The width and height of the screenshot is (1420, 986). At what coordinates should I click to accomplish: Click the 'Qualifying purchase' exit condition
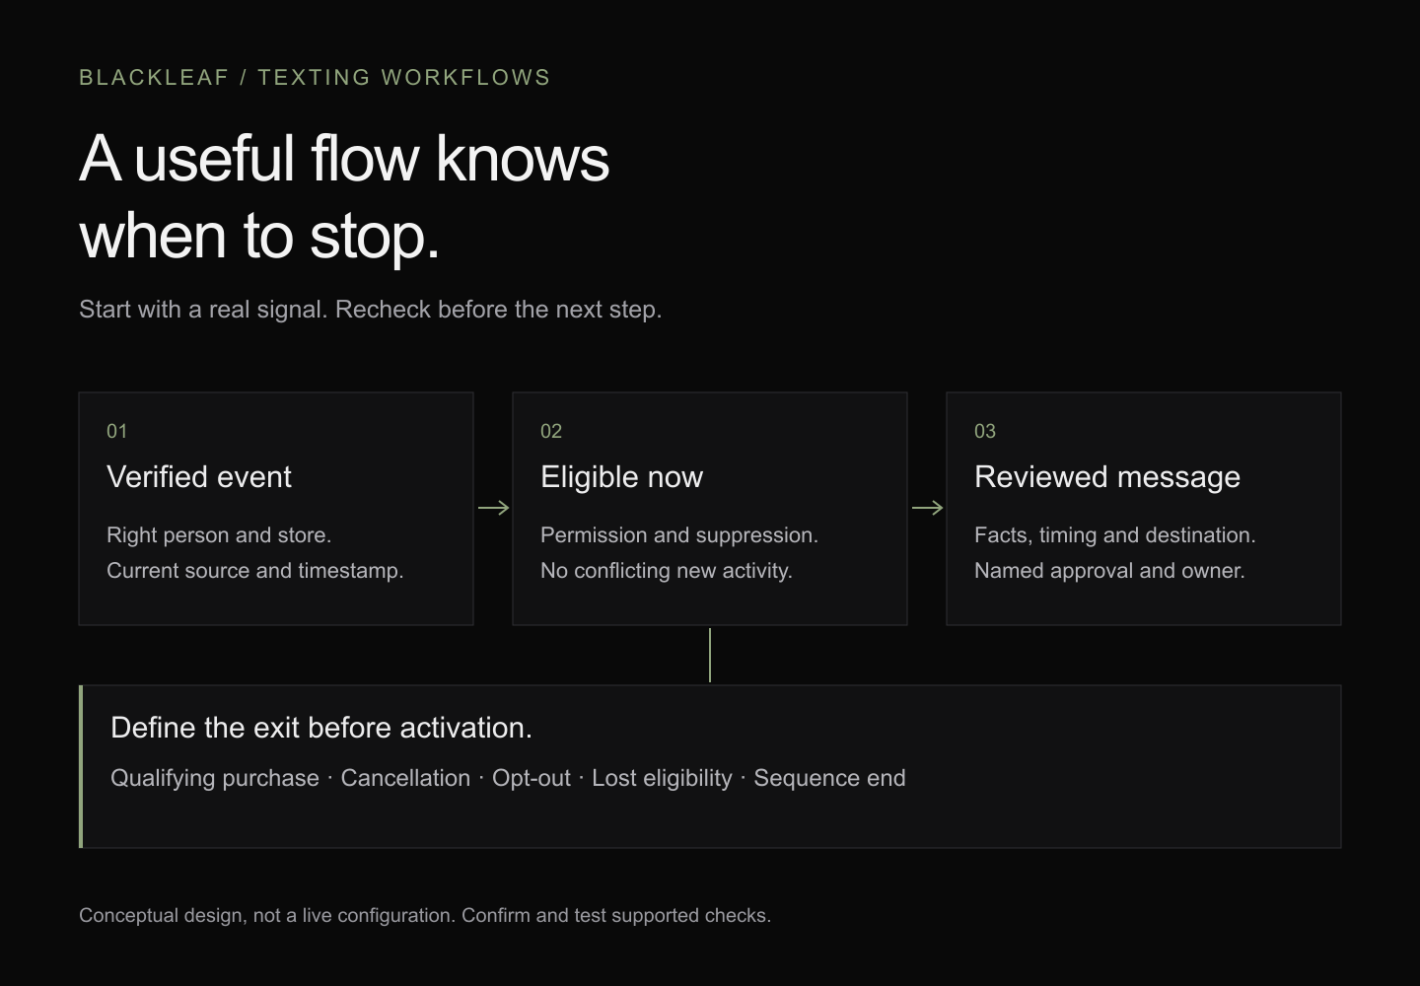click(215, 778)
